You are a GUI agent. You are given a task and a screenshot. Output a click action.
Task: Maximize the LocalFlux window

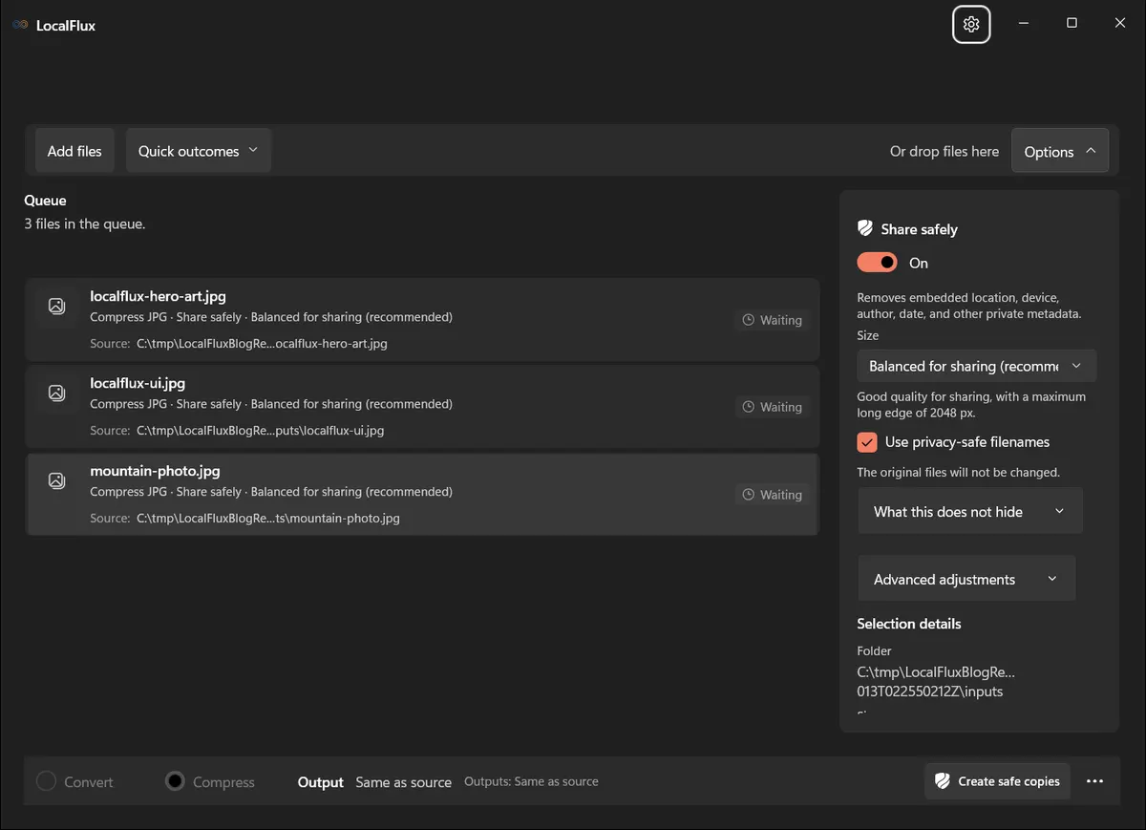click(1072, 23)
